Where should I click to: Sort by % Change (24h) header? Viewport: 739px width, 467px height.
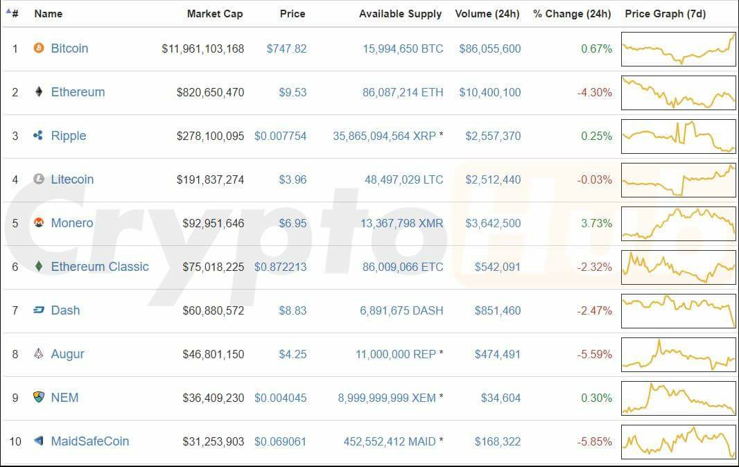[572, 14]
